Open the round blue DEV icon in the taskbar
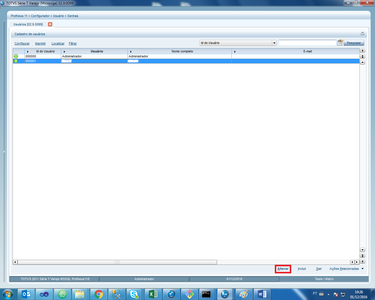The image size is (375, 300). [x=171, y=294]
